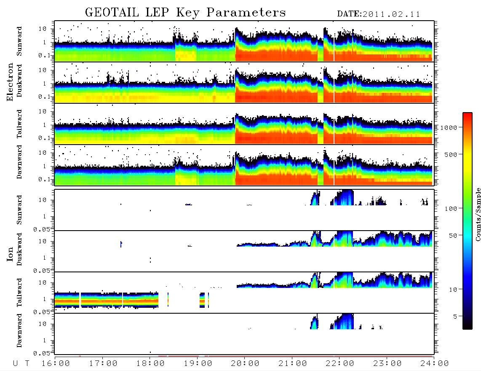Screen dimensions: 481x371
Task: Click the Electron Sunward spectrogram plot
Action: 244,41
